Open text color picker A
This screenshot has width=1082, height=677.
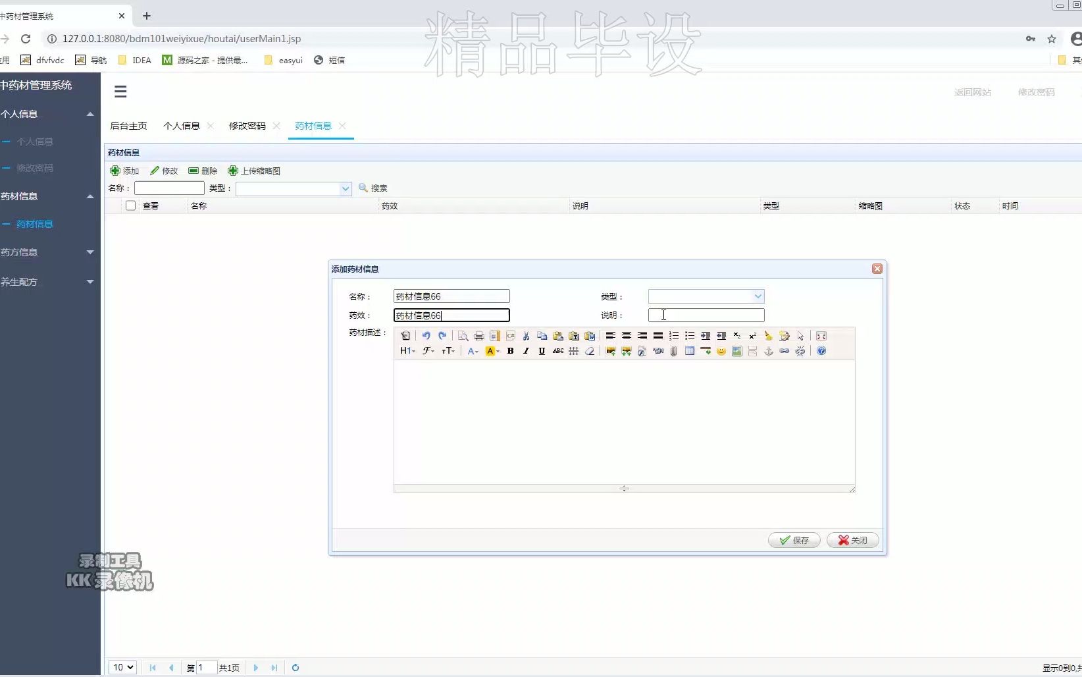coord(473,351)
